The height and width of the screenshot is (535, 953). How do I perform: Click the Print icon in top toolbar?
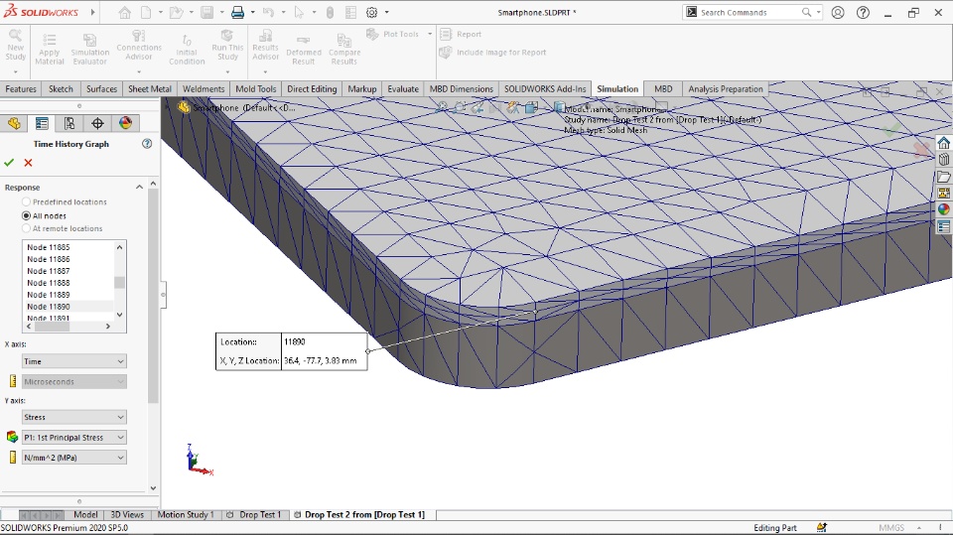pyautogui.click(x=237, y=13)
